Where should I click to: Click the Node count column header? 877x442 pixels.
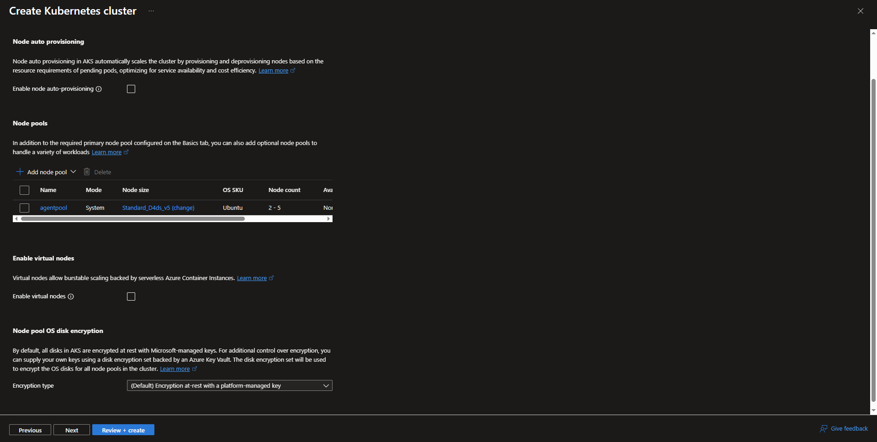[x=284, y=190]
